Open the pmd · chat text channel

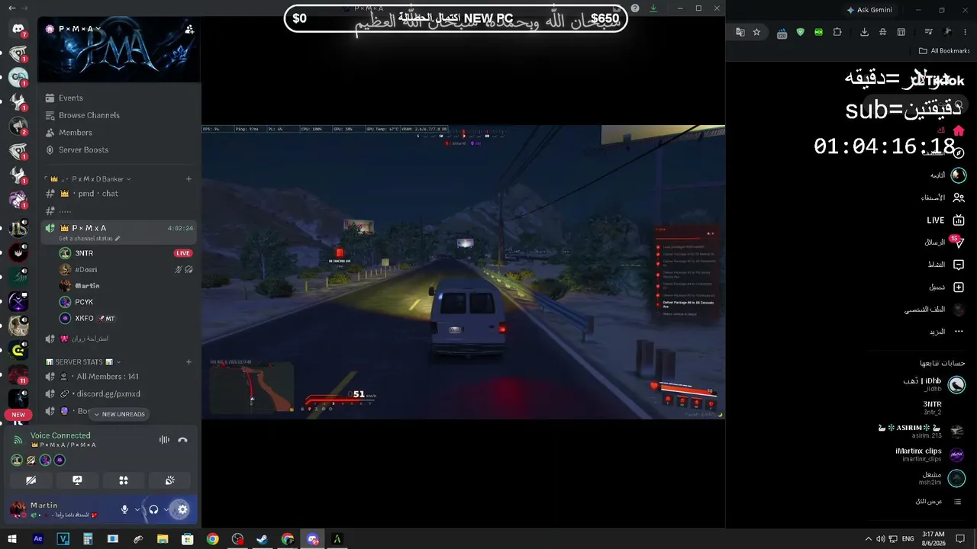[x=118, y=194]
